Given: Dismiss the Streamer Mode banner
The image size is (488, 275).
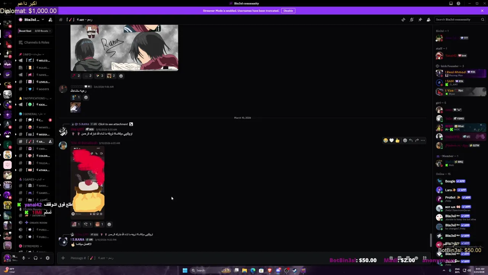Looking at the screenshot, I should click(482, 11).
